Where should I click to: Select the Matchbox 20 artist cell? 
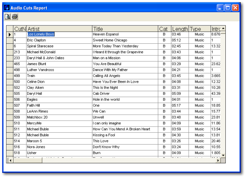[x=59, y=117]
